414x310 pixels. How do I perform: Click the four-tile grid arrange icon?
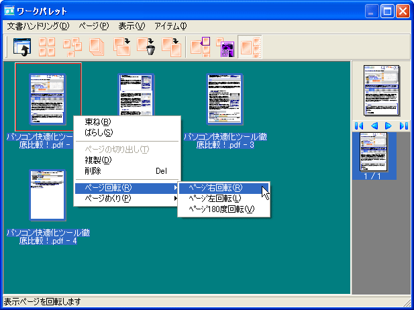click(x=47, y=47)
